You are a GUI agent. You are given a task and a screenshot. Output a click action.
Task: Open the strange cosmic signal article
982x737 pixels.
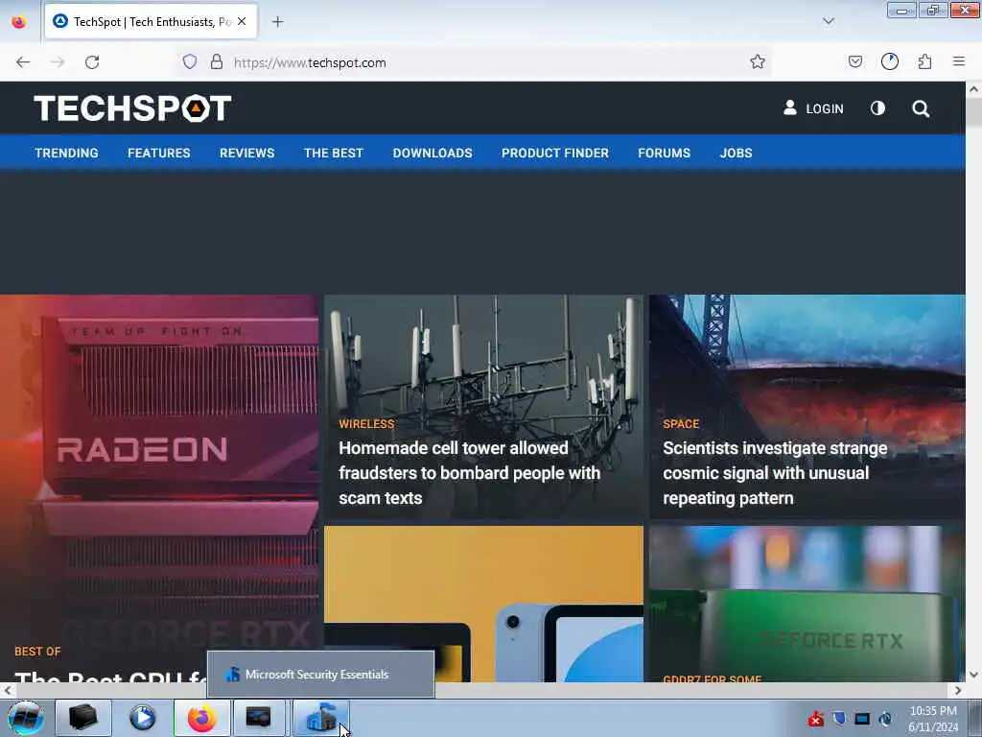[775, 472]
